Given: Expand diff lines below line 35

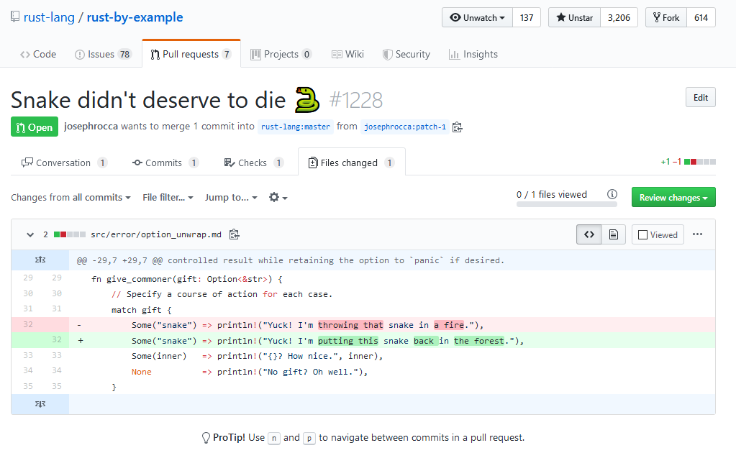Looking at the screenshot, I should [40, 404].
